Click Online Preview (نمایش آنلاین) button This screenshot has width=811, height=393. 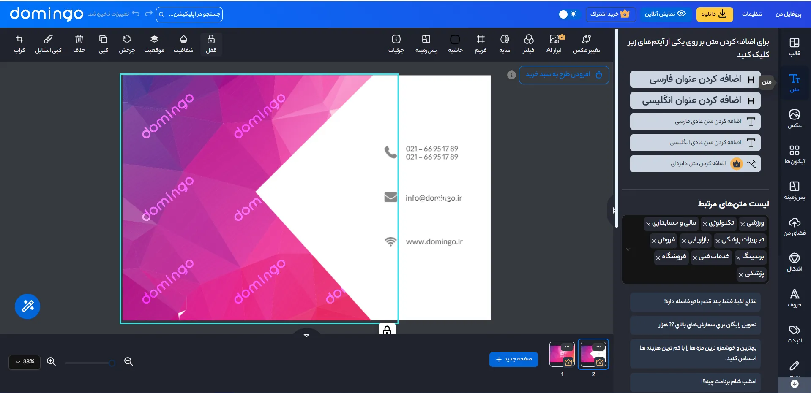[x=665, y=14]
